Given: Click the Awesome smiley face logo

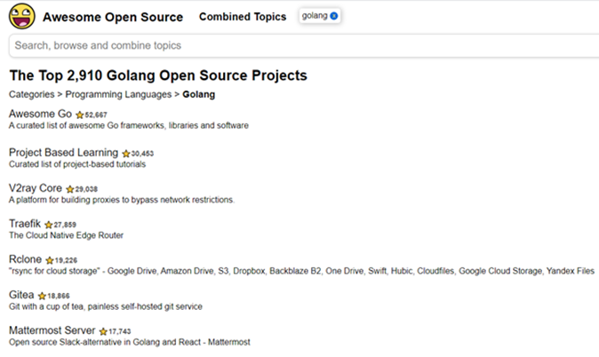Looking at the screenshot, I should (22, 16).
